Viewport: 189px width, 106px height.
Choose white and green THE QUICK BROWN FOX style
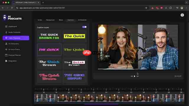tap(49, 37)
